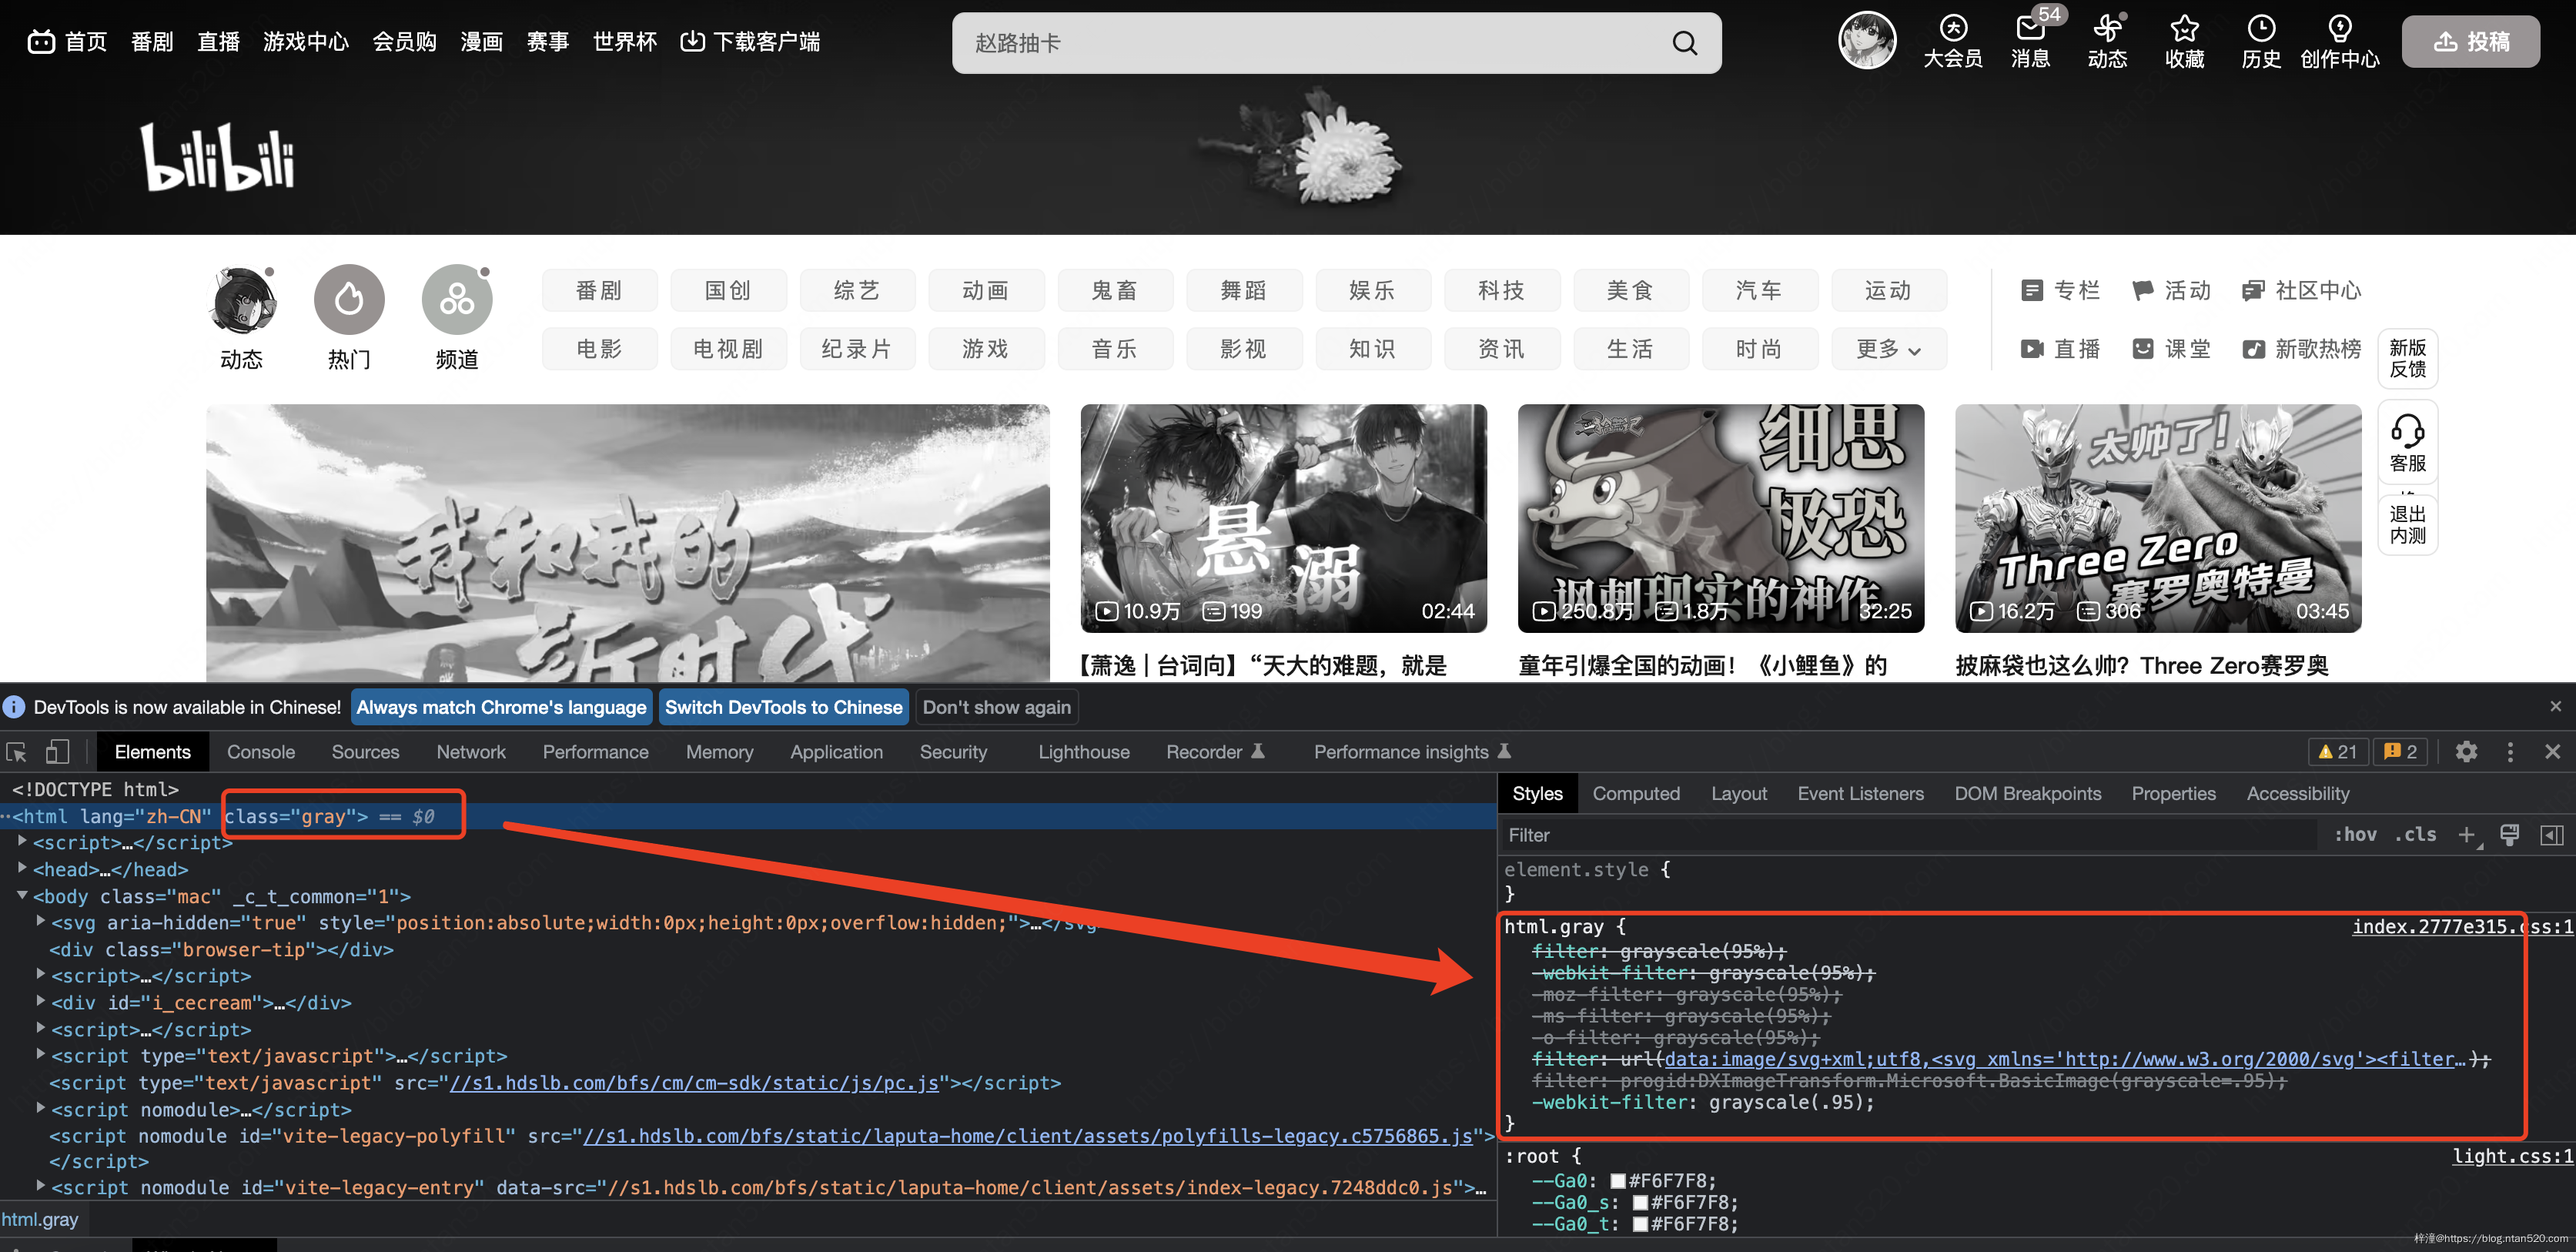The height and width of the screenshot is (1252, 2576).
Task: Open Lighthouse tab
Action: pyautogui.click(x=1084, y=752)
